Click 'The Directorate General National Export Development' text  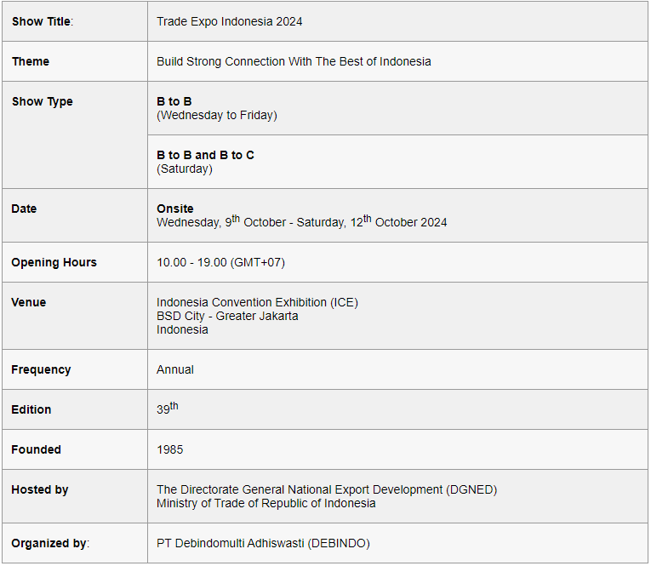pos(300,490)
